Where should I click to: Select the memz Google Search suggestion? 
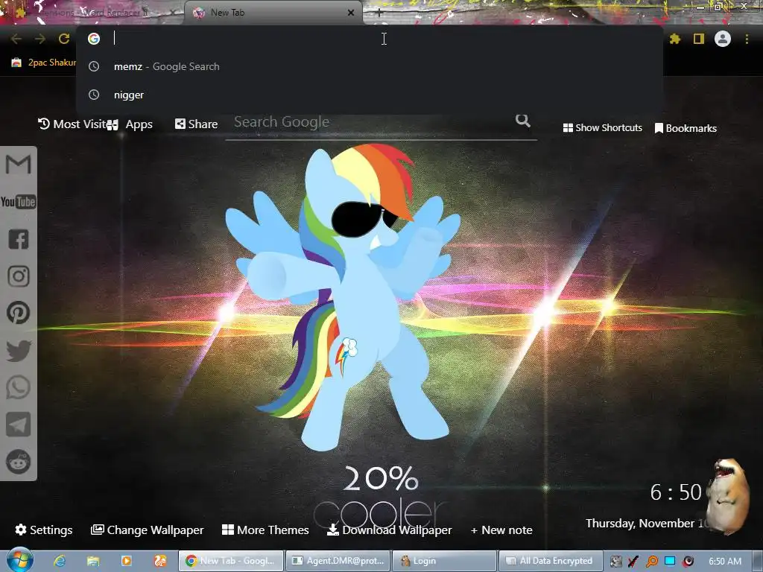click(x=370, y=66)
